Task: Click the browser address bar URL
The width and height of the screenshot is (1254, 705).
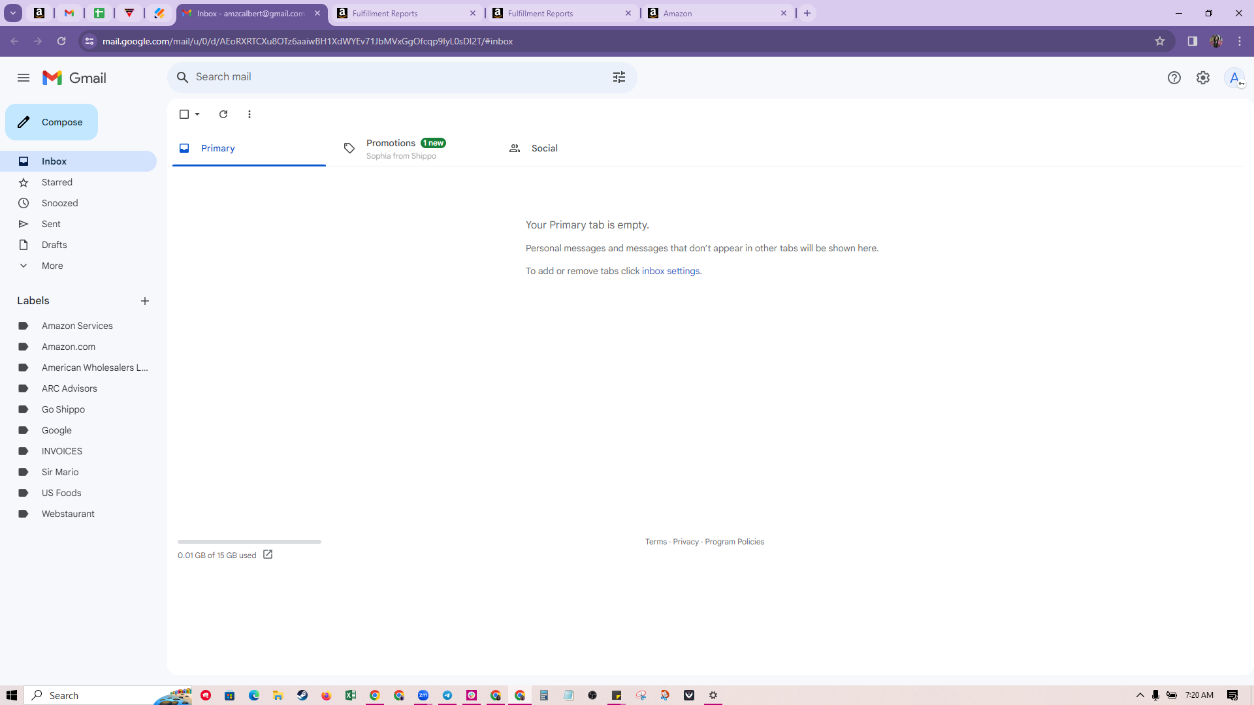Action: [307, 41]
